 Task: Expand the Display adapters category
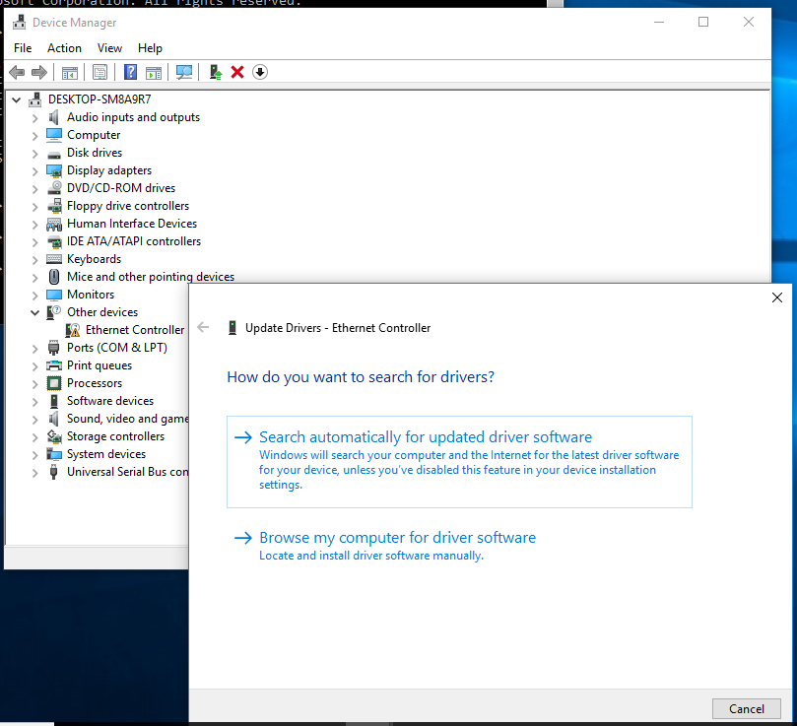tap(35, 170)
